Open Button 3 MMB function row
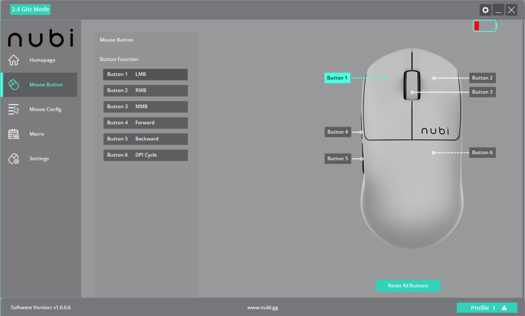 [x=145, y=107]
